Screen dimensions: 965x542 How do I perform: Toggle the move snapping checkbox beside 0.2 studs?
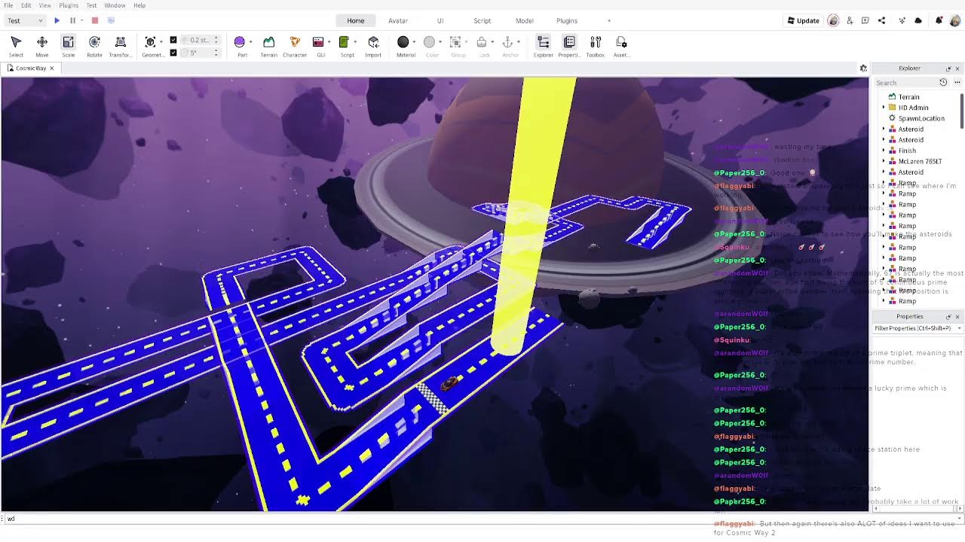point(173,40)
